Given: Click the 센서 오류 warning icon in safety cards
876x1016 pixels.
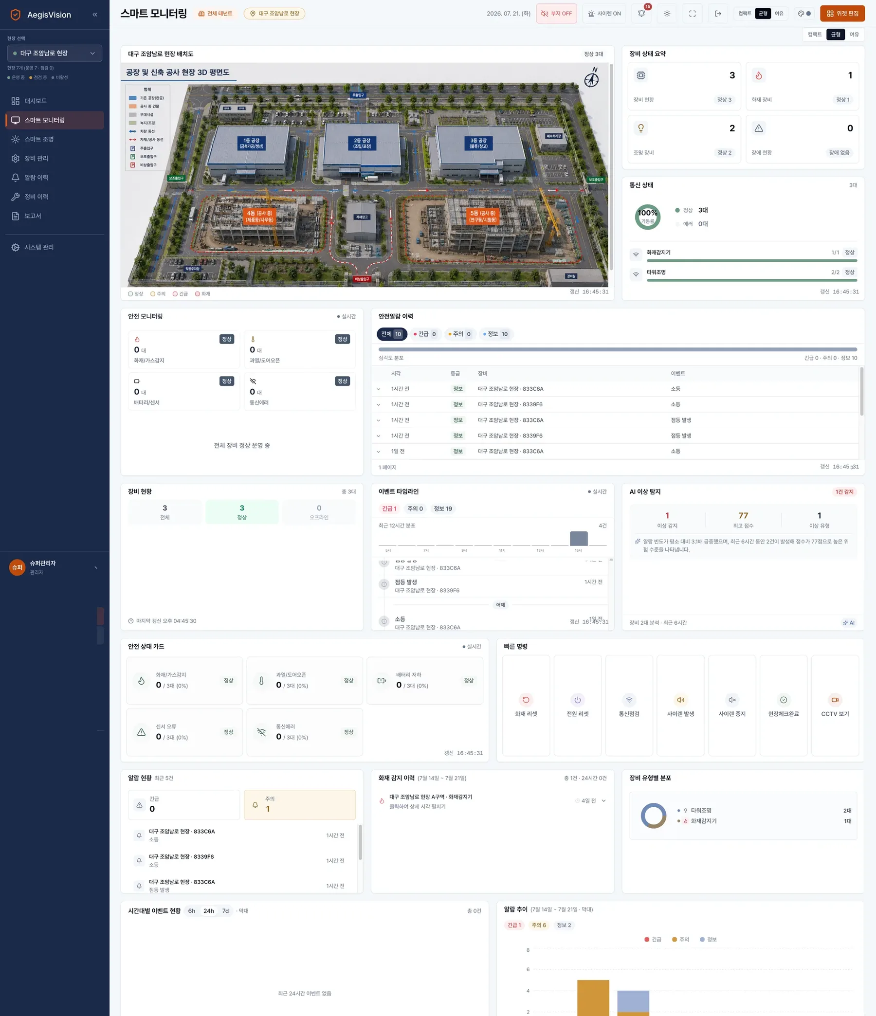Looking at the screenshot, I should click(x=141, y=732).
